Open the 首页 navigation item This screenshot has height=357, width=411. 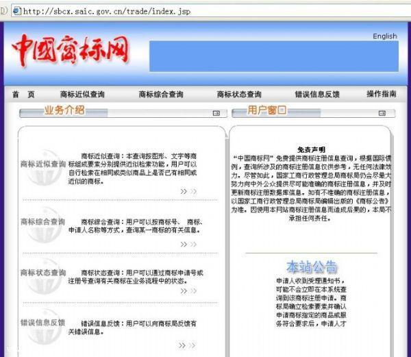tap(23, 95)
